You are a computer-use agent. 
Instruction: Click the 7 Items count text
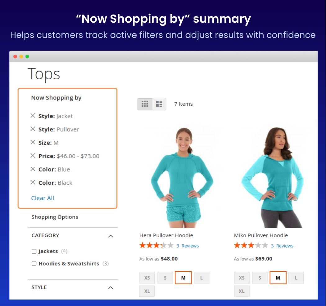click(183, 104)
